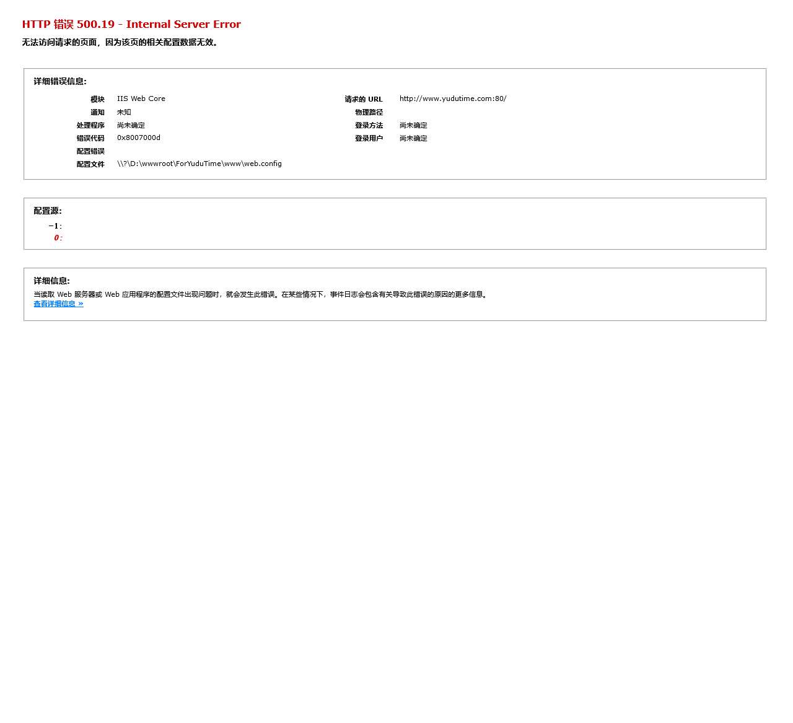793x723 pixels.
Task: Select the 未知 notification value
Action: (124, 112)
